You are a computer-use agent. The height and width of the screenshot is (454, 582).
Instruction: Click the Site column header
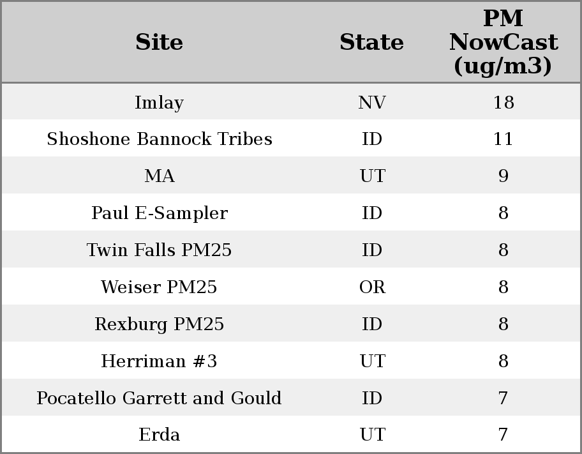(159, 42)
